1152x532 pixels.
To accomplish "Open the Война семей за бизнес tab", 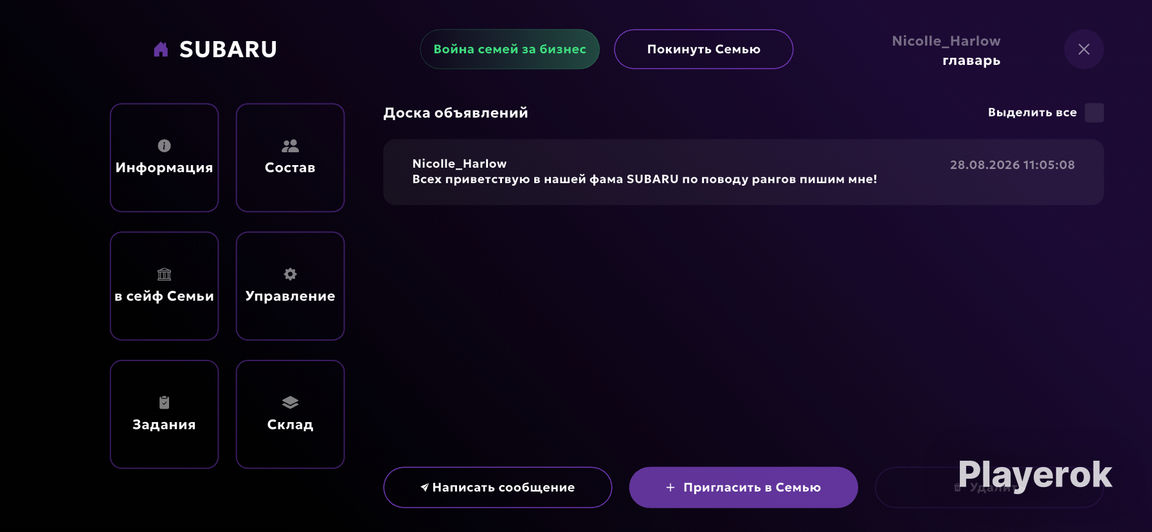I will [510, 49].
